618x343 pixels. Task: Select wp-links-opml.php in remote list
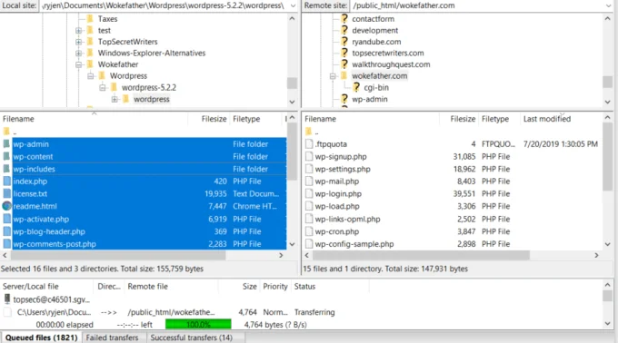(453, 219)
